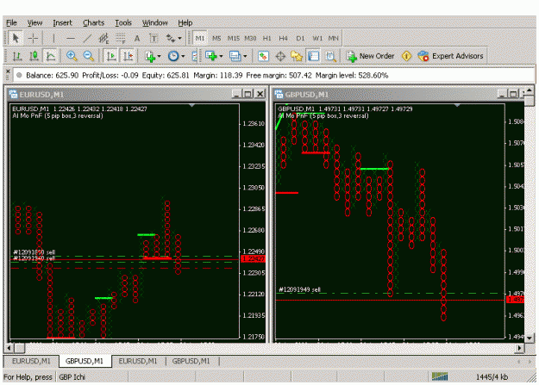The image size is (539, 385).
Task: Select the Text Label 'T' tool
Action: click(x=154, y=38)
